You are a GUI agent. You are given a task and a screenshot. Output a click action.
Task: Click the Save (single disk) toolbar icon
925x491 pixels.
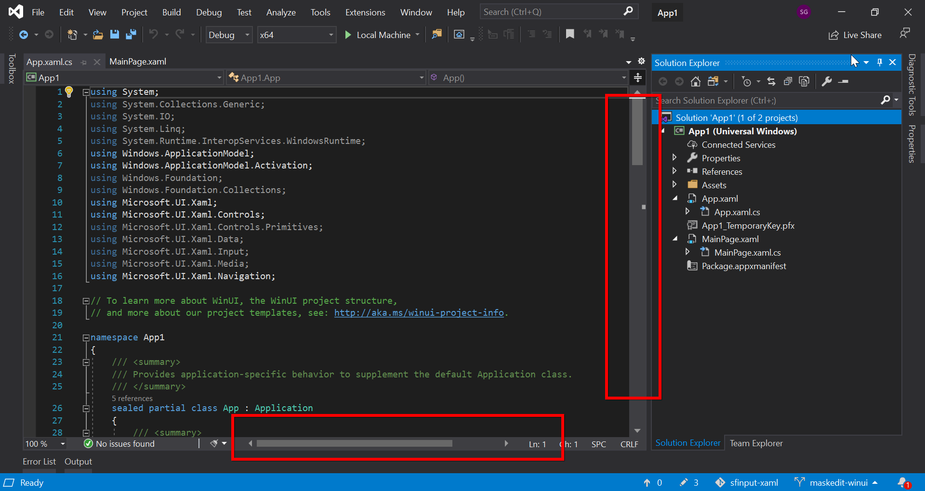click(x=115, y=35)
